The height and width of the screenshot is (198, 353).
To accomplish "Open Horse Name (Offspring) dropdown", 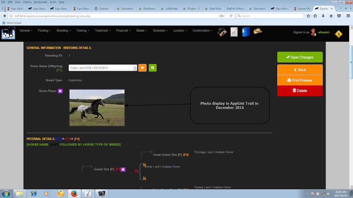I will click(103, 68).
